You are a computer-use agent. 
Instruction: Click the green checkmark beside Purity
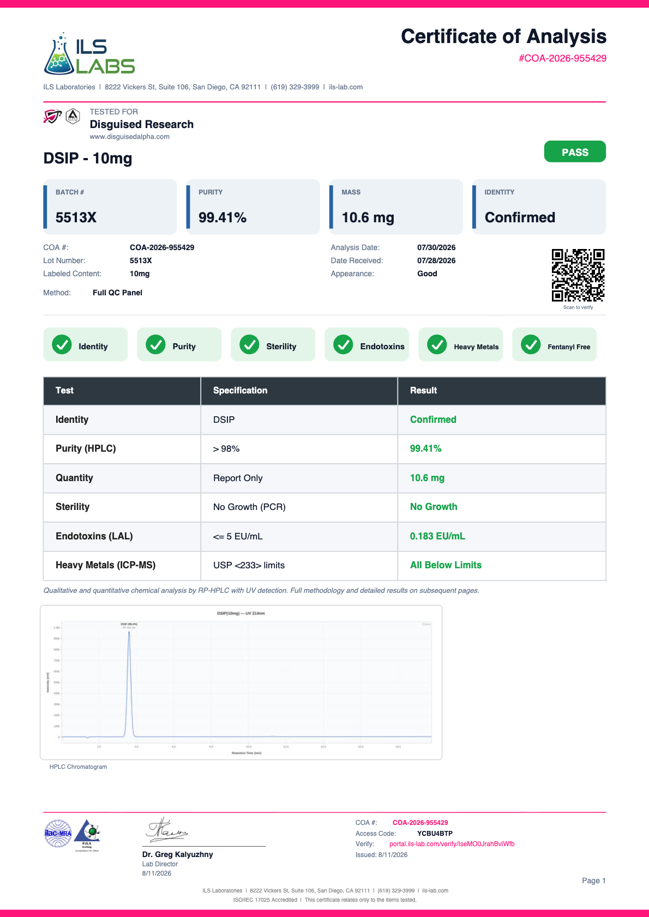pyautogui.click(x=155, y=344)
